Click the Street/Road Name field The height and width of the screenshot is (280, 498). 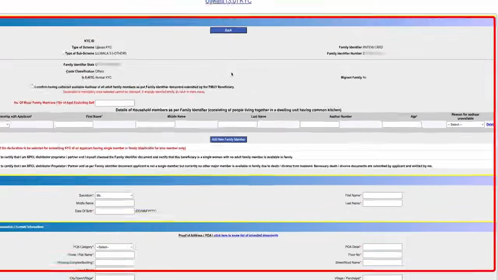pos(382,262)
